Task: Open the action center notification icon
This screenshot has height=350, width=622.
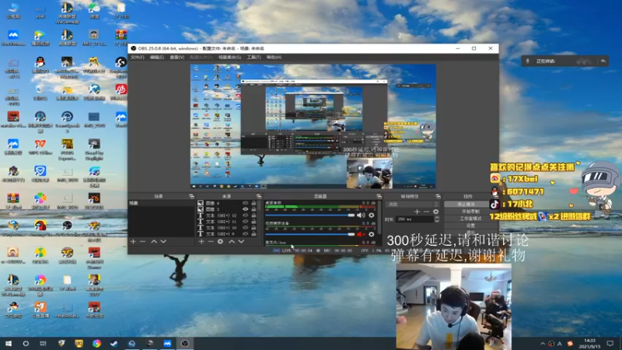Action: point(610,343)
